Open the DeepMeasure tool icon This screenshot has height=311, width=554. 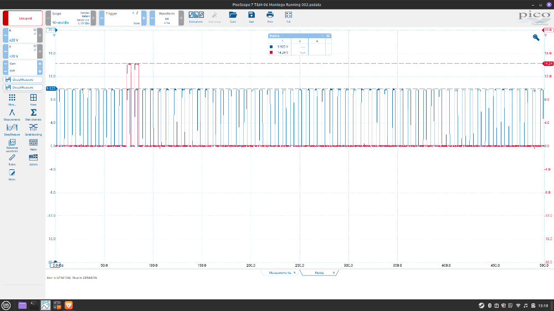12,129
